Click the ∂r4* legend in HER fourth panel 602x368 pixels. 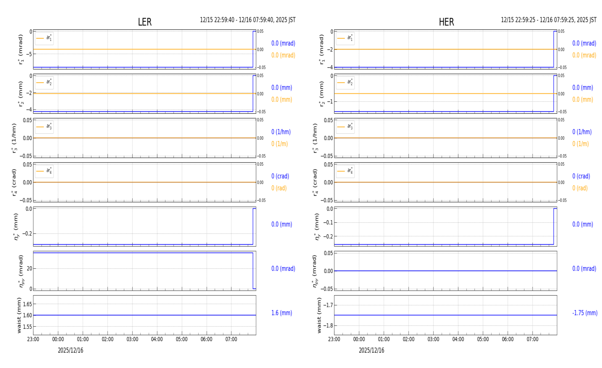345,171
